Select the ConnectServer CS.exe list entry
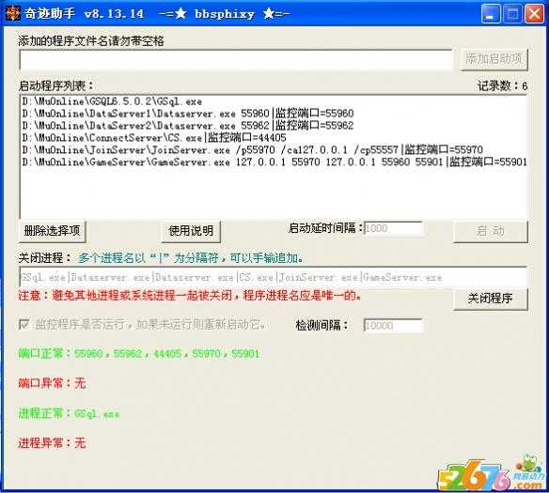Image resolution: width=549 pixels, height=493 pixels. click(154, 138)
